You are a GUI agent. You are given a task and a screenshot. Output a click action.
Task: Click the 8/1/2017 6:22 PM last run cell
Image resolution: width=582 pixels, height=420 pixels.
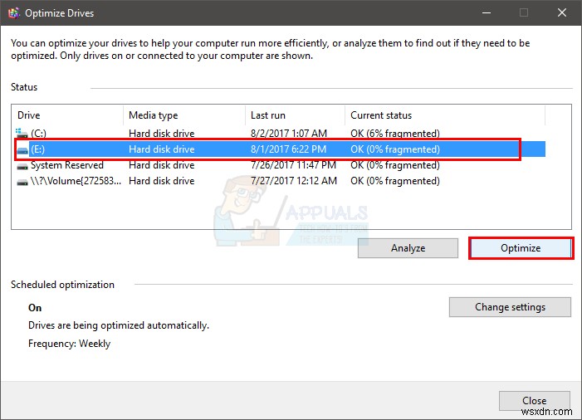tap(288, 149)
